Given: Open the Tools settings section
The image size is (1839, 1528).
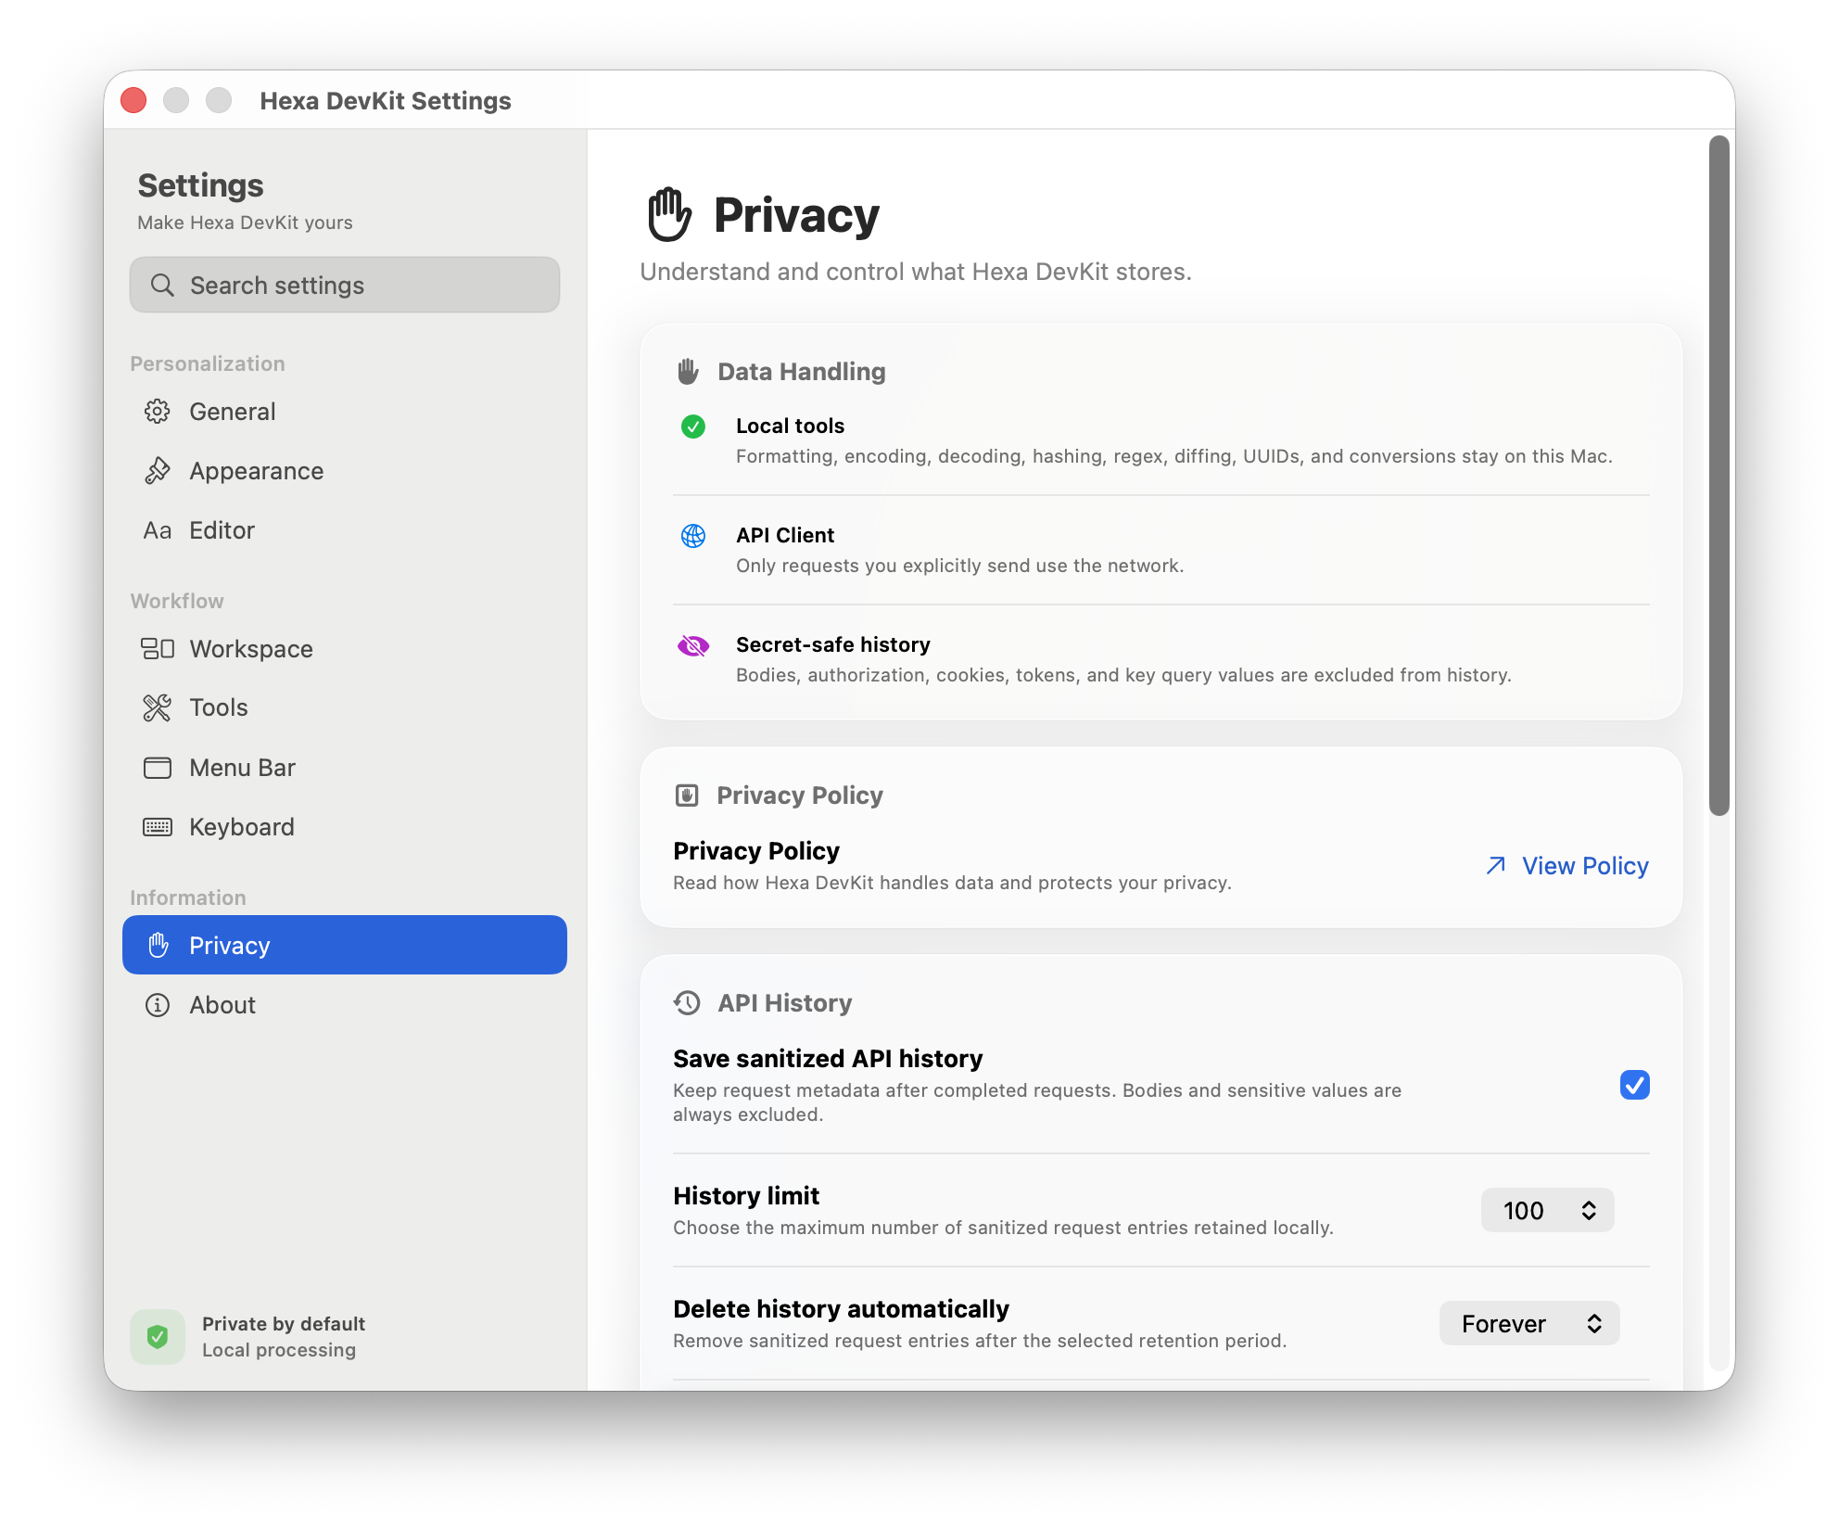Looking at the screenshot, I should click(x=345, y=708).
